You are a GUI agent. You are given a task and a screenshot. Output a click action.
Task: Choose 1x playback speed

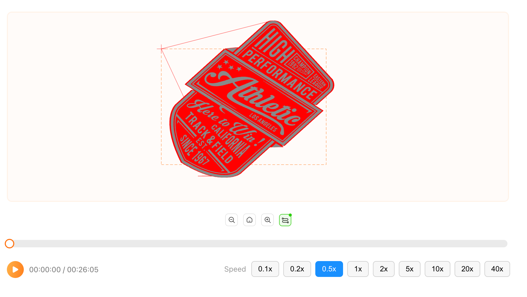(358, 269)
